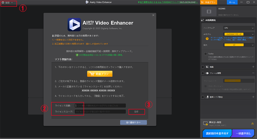Click the 編集 crop edit icon
Screen dimensions: 257x139
click(207, 67)
